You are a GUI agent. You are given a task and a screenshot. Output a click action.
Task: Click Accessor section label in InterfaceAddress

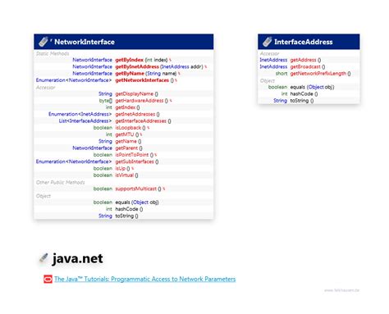pyautogui.click(x=269, y=53)
